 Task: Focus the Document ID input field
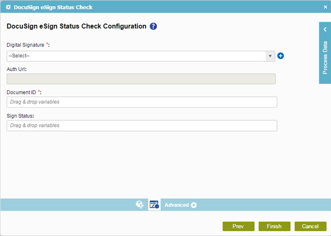click(x=142, y=102)
